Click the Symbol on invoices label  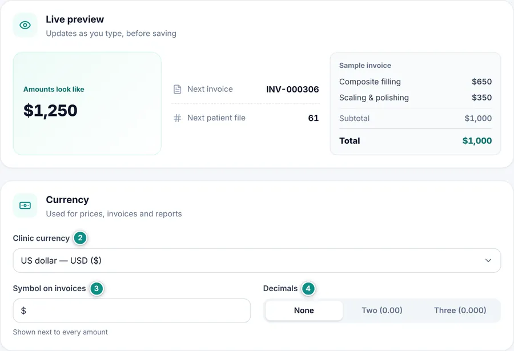[x=49, y=288]
